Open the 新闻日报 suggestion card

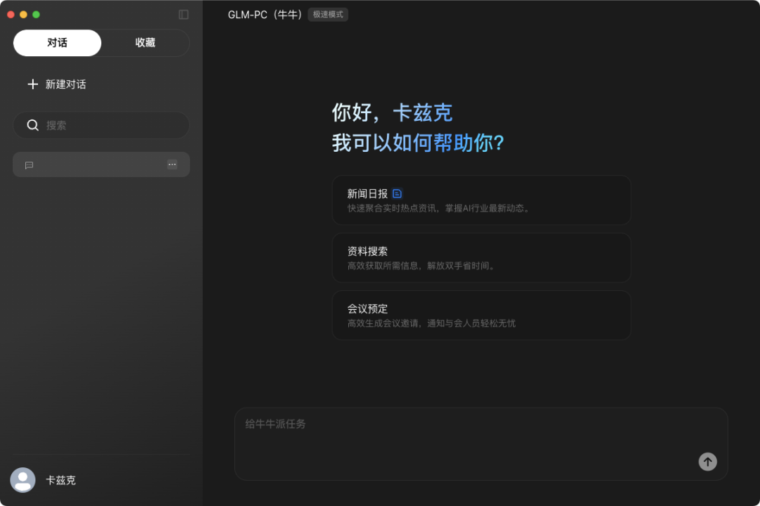pyautogui.click(x=481, y=200)
